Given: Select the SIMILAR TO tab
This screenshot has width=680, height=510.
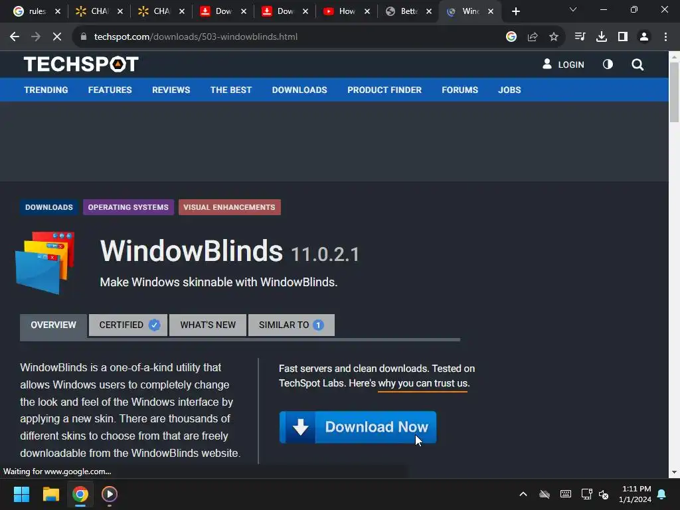Looking at the screenshot, I should coord(292,325).
